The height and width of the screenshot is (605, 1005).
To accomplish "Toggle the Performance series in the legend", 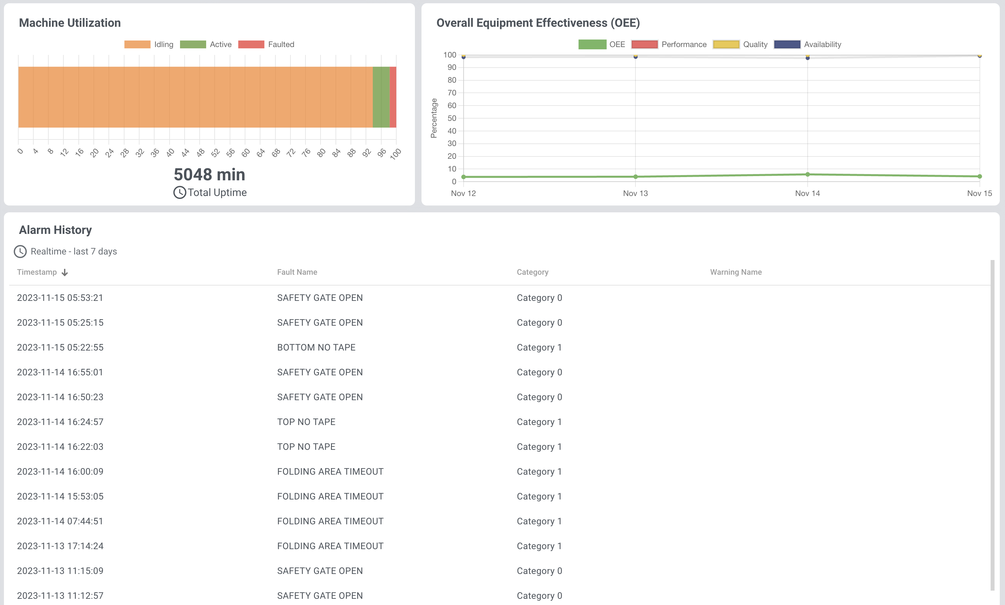I will [x=645, y=44].
